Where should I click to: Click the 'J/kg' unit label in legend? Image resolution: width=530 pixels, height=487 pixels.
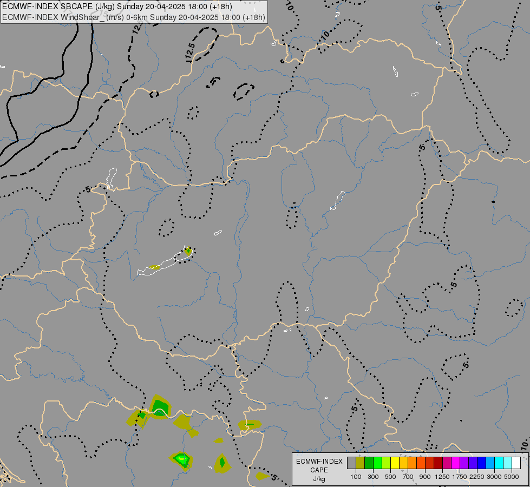coord(319,479)
